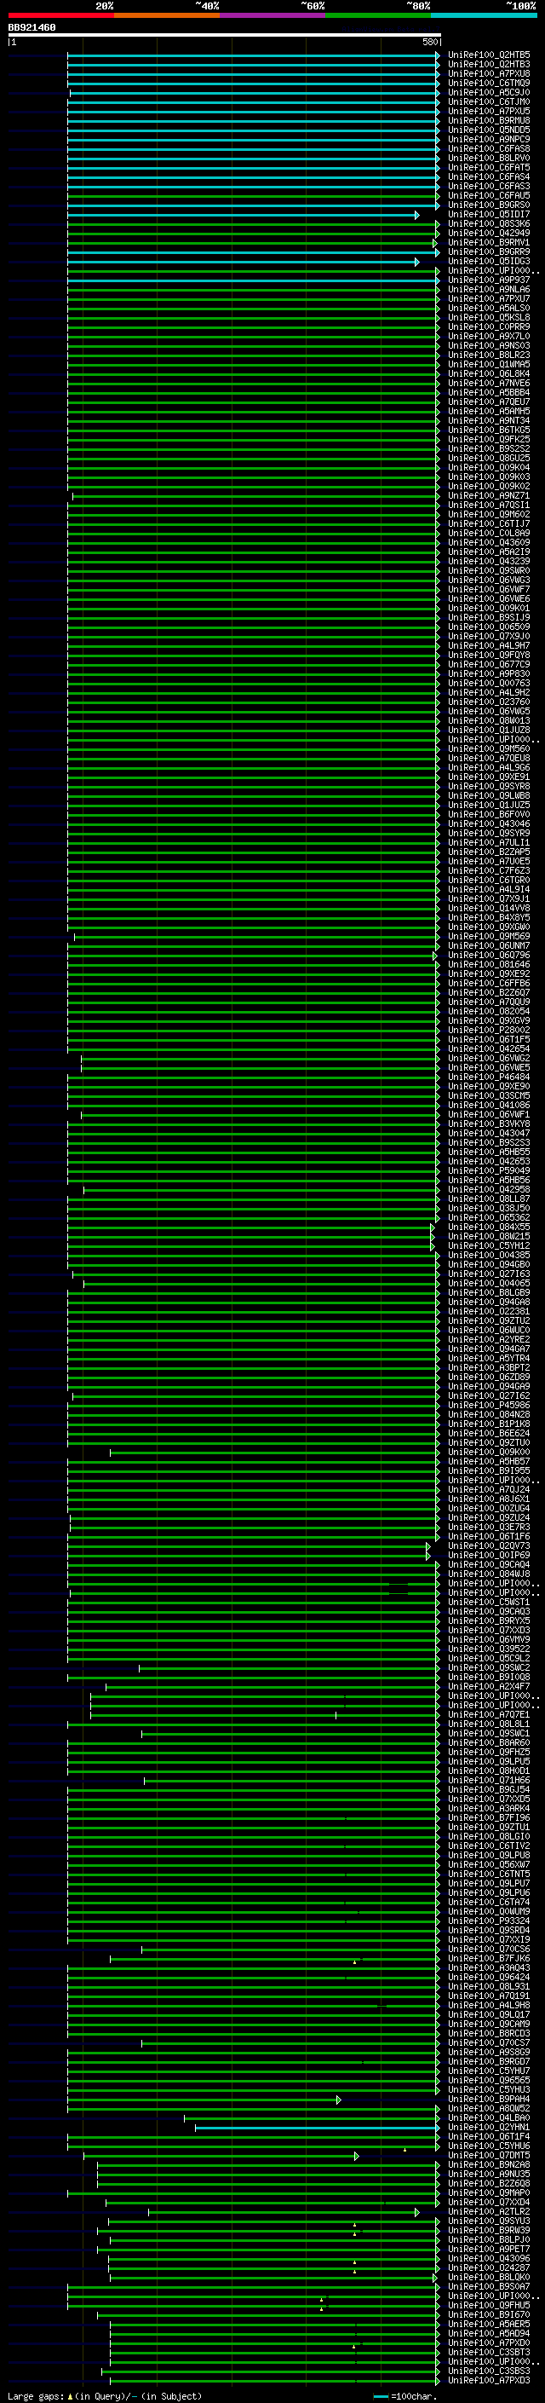Select the UniRef100_Q7DMT5 entry

(489, 2156)
